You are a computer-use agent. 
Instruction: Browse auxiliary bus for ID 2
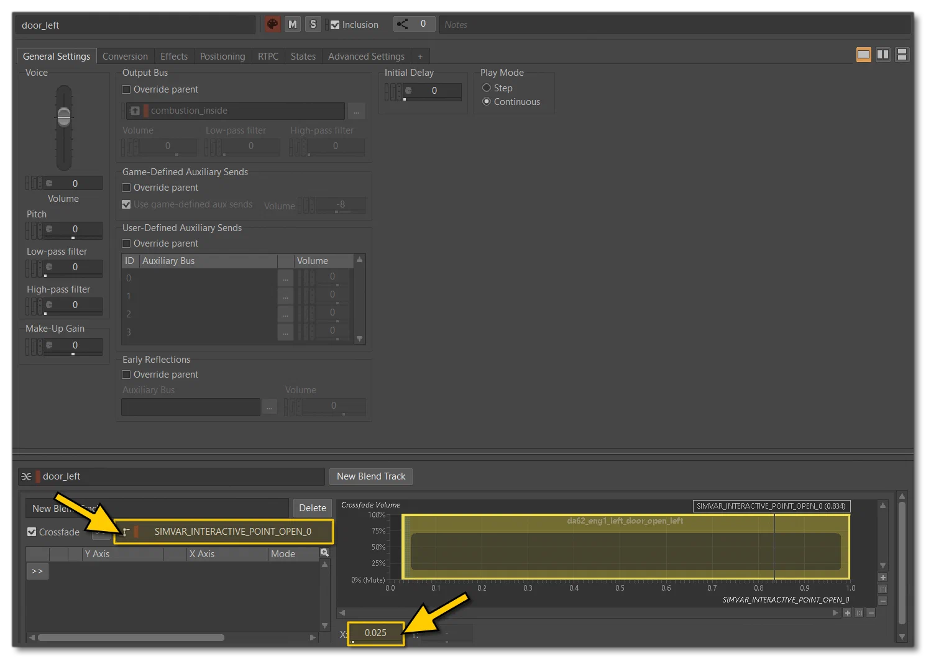[x=285, y=314]
